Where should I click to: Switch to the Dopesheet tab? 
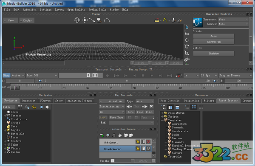[29, 101]
